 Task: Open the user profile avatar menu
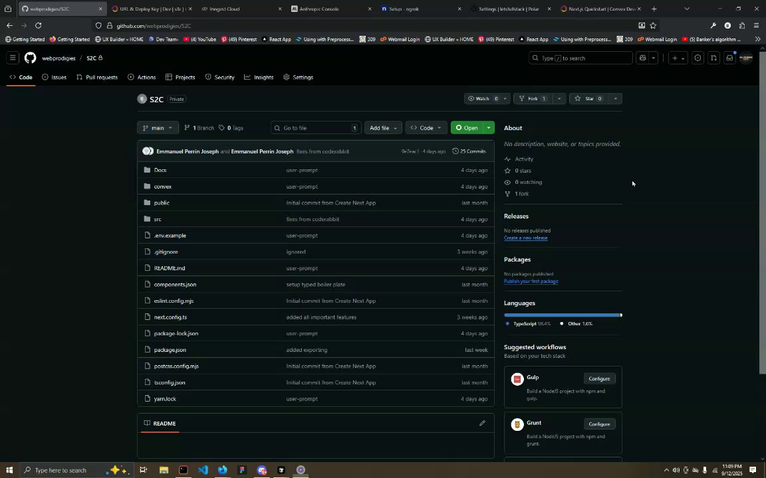[x=746, y=58]
